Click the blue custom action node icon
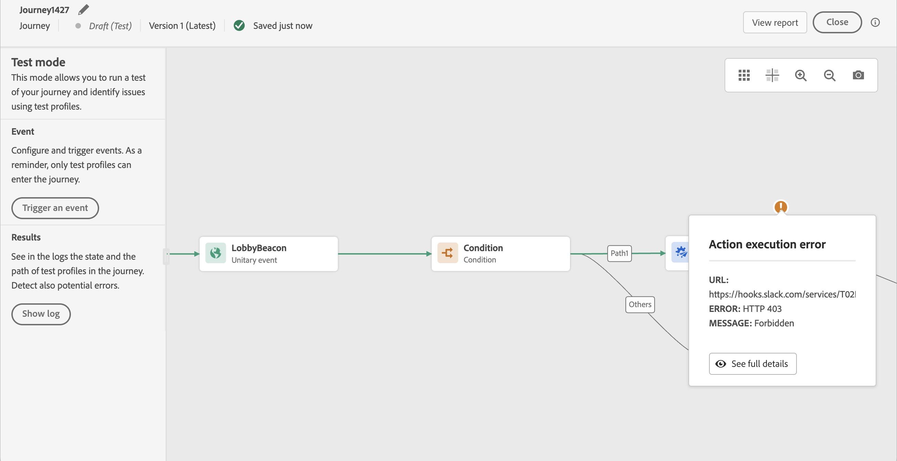The height and width of the screenshot is (461, 897). tap(680, 252)
